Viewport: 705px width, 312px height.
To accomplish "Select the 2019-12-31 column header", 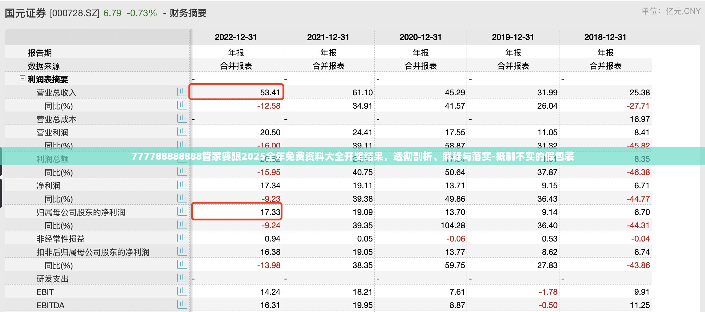I will click(x=513, y=37).
